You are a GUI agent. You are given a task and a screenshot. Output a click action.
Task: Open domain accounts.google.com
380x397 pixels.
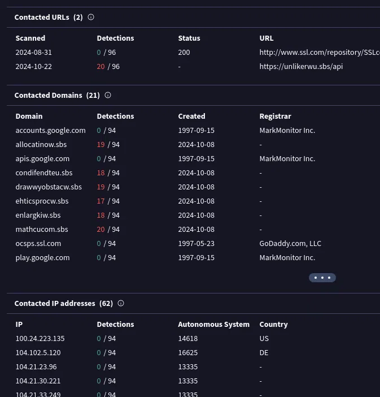click(x=51, y=131)
